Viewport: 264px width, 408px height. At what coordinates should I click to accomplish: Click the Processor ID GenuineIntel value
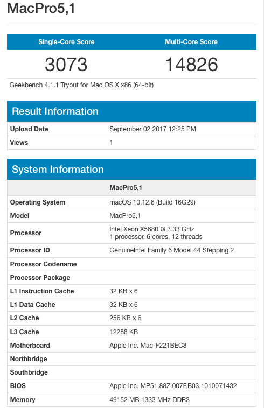[x=171, y=250]
